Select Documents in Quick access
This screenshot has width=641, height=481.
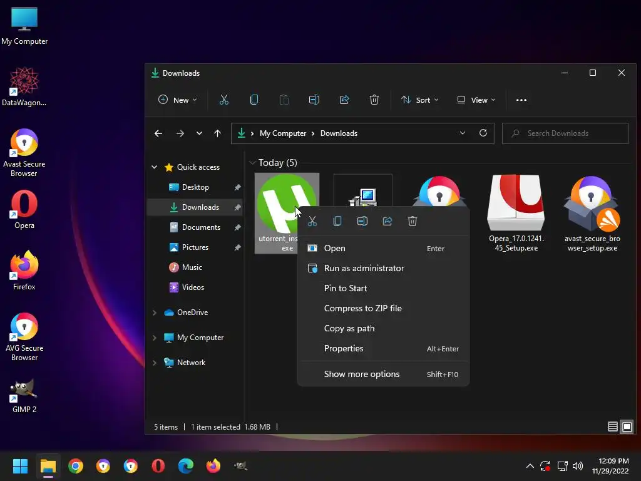pyautogui.click(x=195, y=227)
